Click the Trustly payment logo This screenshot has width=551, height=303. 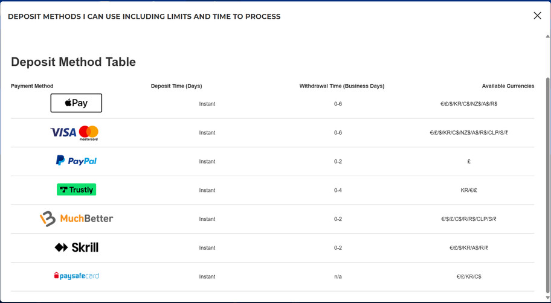point(76,190)
